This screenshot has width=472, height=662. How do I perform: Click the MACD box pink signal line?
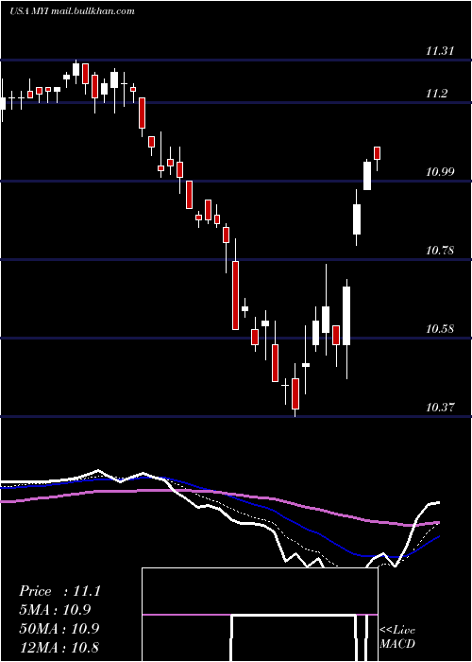[x=260, y=615]
